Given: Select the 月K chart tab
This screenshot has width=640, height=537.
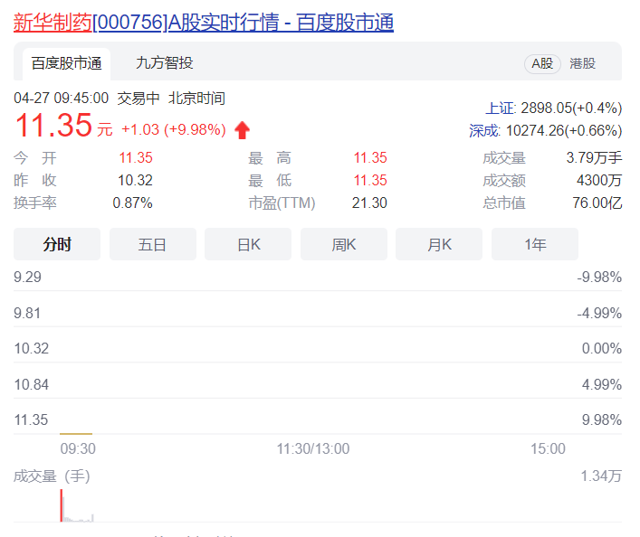Looking at the screenshot, I should point(439,244).
